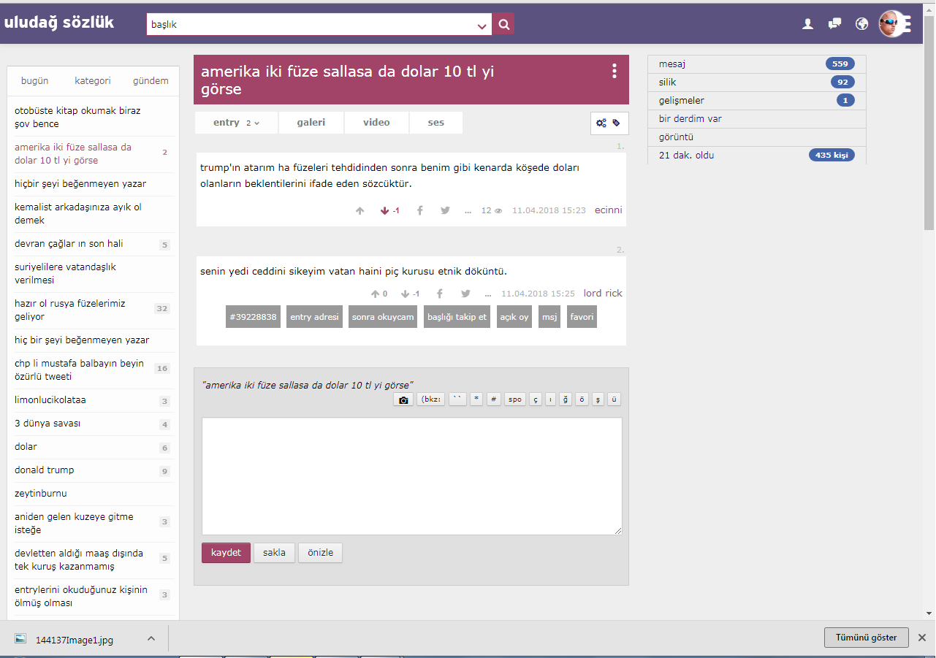Share ecinni's entry on Facebook
936x658 pixels.
(420, 210)
